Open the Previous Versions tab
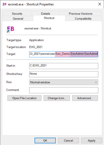Screen dimensions: 104x145 [81, 14]
